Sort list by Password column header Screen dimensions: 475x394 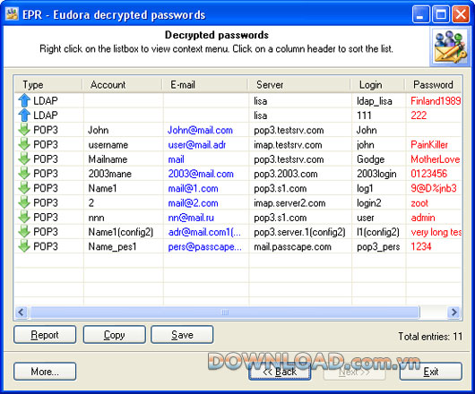(433, 85)
